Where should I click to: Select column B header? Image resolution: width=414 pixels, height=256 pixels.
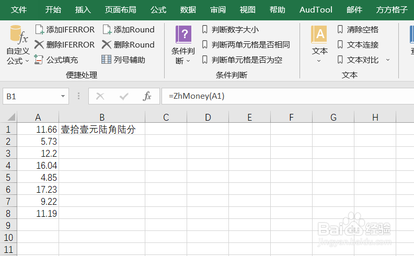pyautogui.click(x=102, y=117)
